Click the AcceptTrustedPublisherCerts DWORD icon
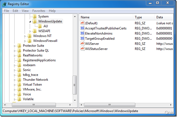Image resolution: width=177 pixels, height=117 pixels. 82,28
